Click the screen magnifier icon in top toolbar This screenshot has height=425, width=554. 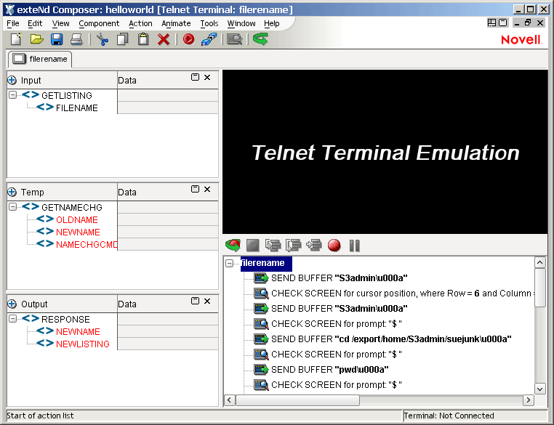coord(235,39)
